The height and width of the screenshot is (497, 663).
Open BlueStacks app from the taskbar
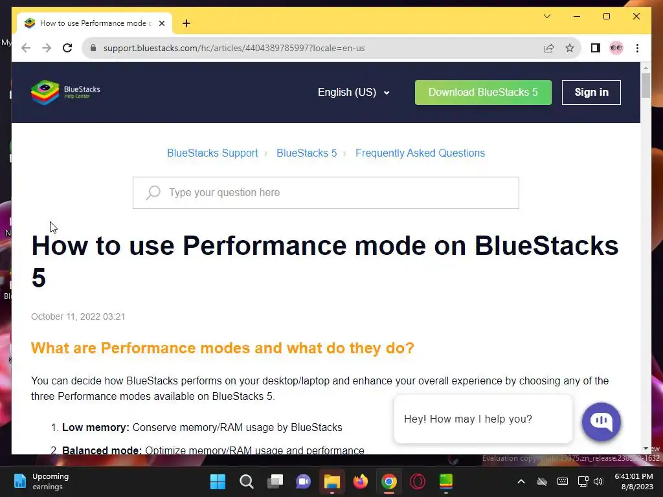point(445,481)
